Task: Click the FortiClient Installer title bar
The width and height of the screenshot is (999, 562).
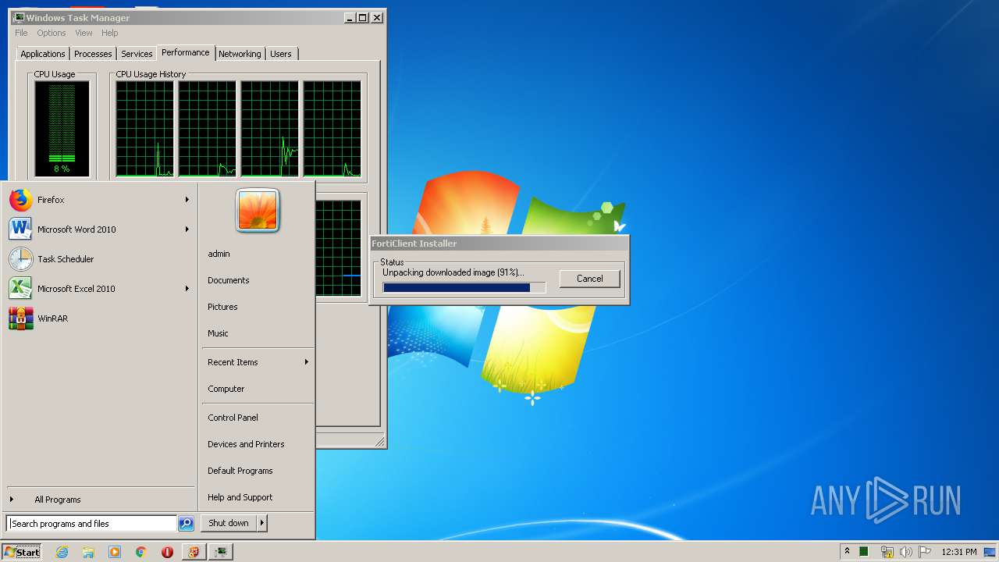Action: tap(499, 244)
